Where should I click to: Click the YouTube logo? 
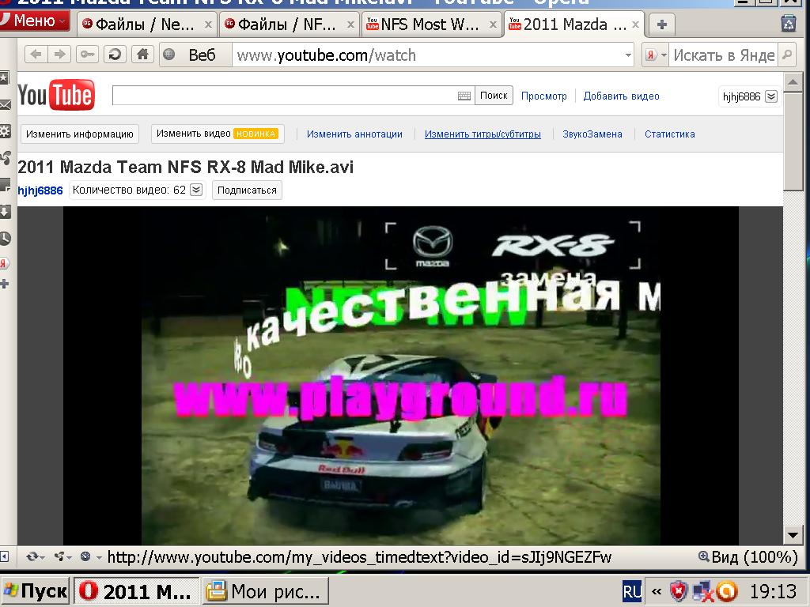point(56,95)
